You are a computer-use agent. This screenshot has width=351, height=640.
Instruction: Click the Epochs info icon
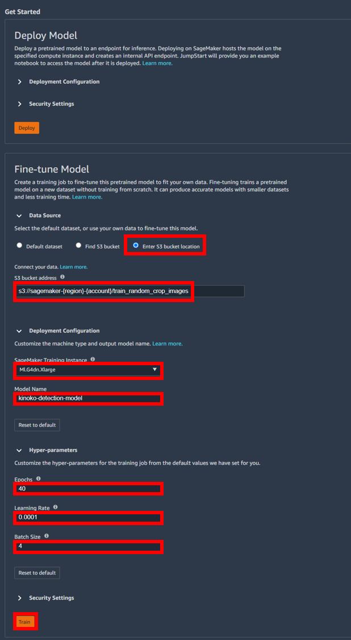(x=38, y=478)
